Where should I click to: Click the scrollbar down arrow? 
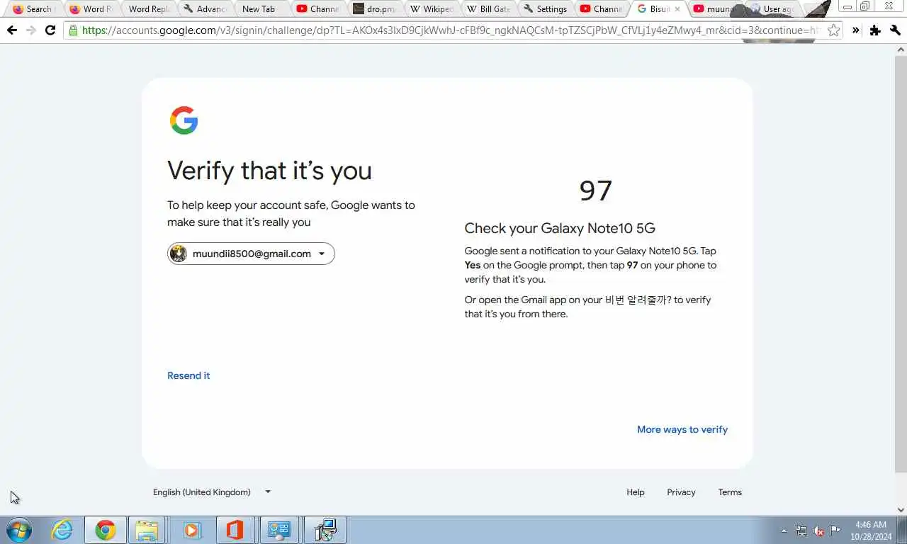[x=901, y=509]
